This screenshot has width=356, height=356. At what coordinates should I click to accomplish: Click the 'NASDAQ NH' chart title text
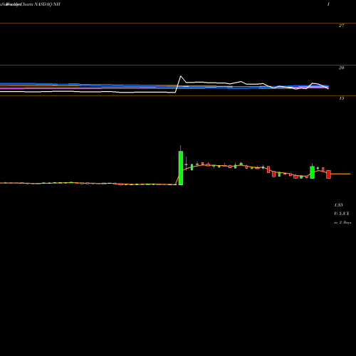click(47, 4)
